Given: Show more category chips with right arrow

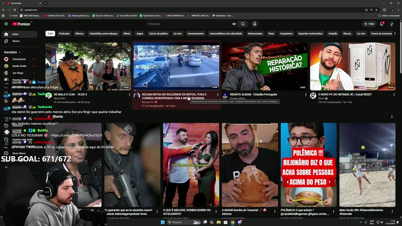Looking at the screenshot, I should click(x=395, y=34).
